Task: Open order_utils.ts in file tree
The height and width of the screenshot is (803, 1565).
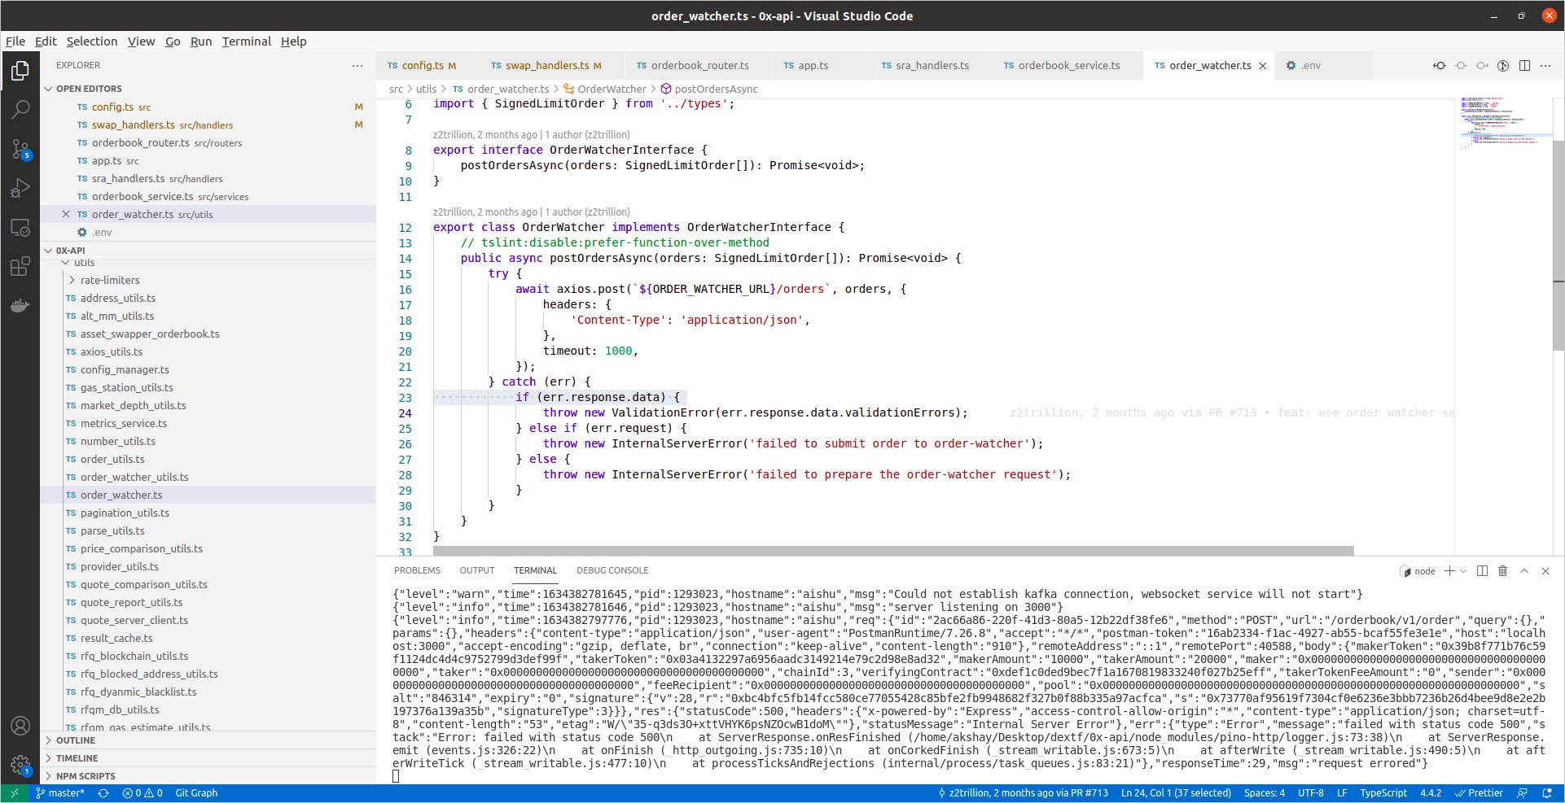Action: 112,460
